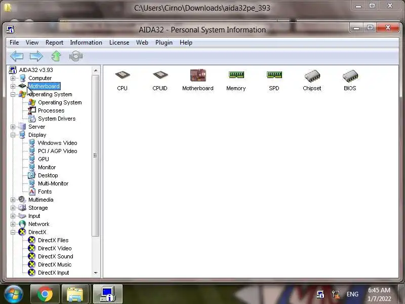Screen dimensions: 405x304
Task: Open the License menu
Action: pos(119,43)
